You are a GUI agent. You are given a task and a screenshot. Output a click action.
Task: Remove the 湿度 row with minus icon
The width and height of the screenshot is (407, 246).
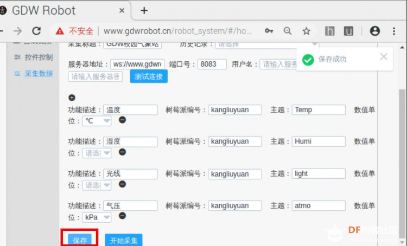122,152
